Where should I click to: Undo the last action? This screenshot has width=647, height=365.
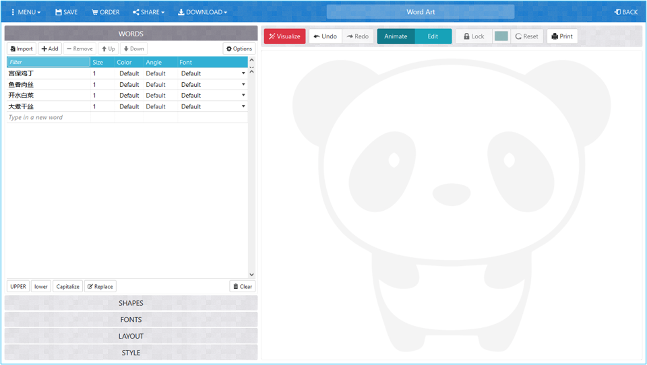tap(325, 36)
